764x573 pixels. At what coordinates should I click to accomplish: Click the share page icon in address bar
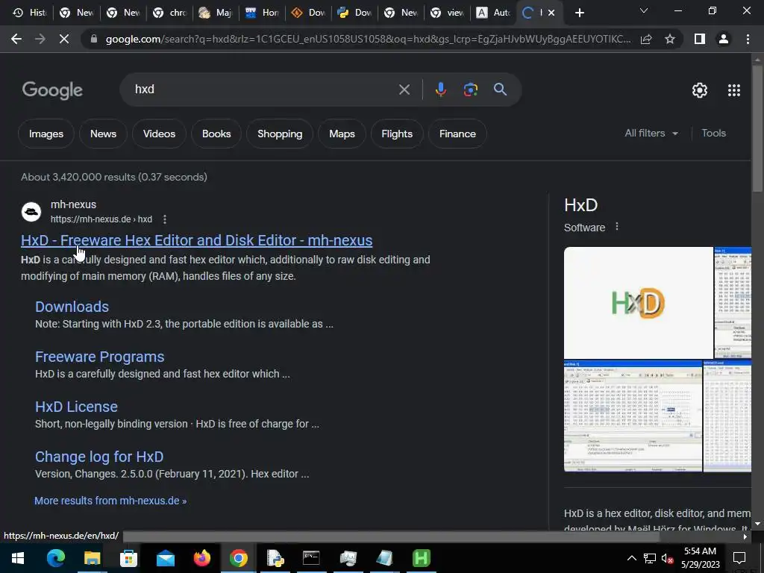pyautogui.click(x=647, y=39)
